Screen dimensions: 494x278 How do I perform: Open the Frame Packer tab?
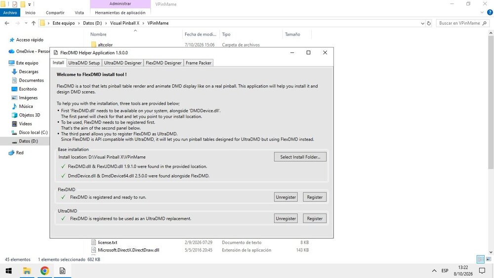199,63
